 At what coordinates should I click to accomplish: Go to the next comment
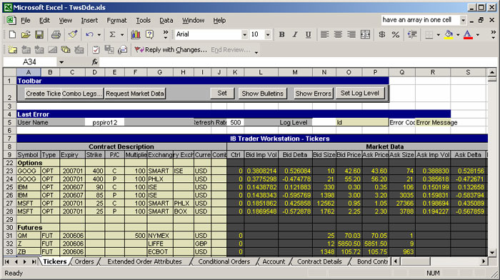click(x=39, y=49)
